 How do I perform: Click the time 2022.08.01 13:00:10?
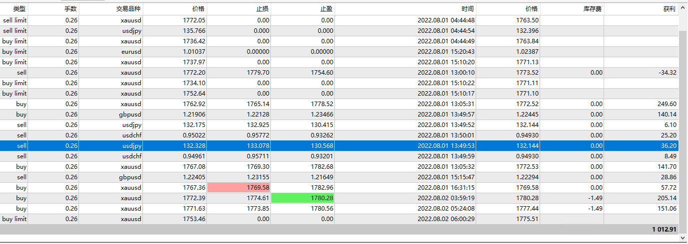tap(446, 73)
